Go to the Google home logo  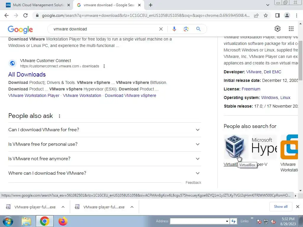click(x=20, y=30)
